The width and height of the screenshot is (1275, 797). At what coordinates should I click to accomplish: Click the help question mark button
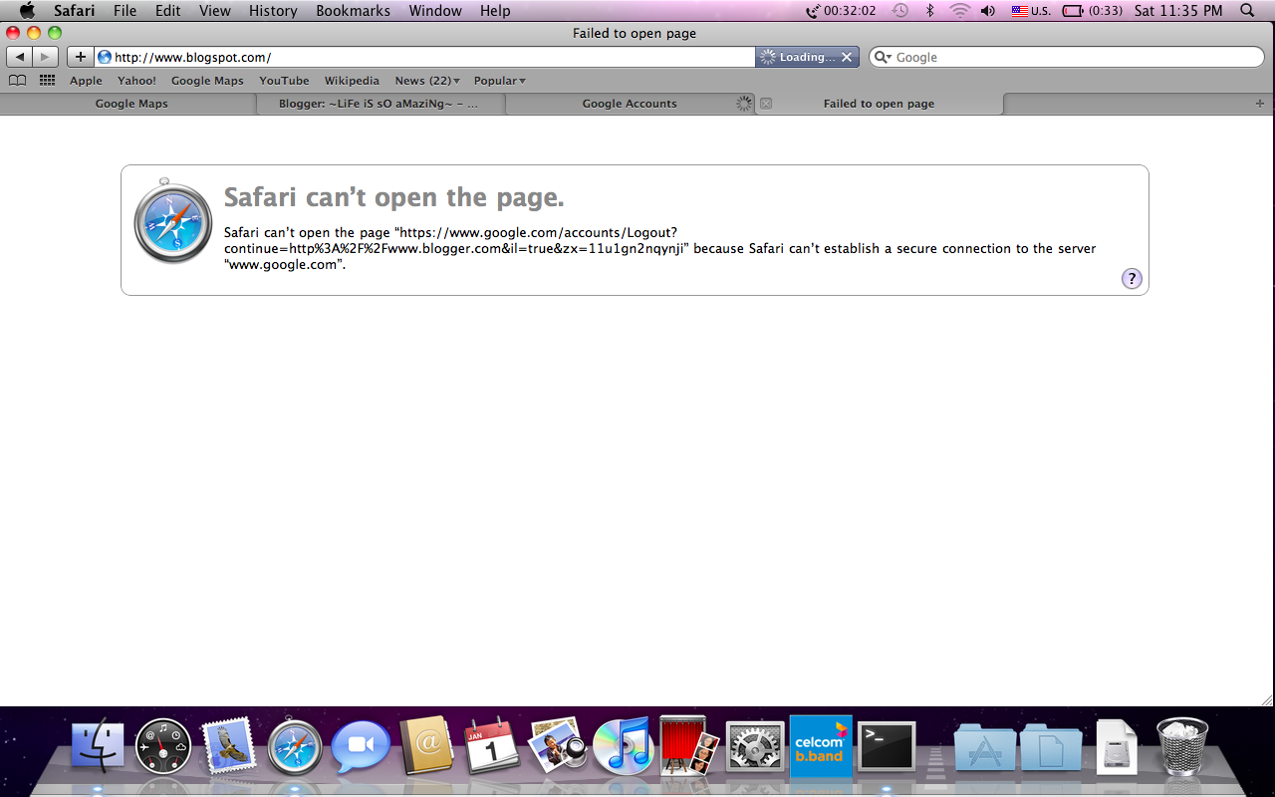tap(1132, 279)
